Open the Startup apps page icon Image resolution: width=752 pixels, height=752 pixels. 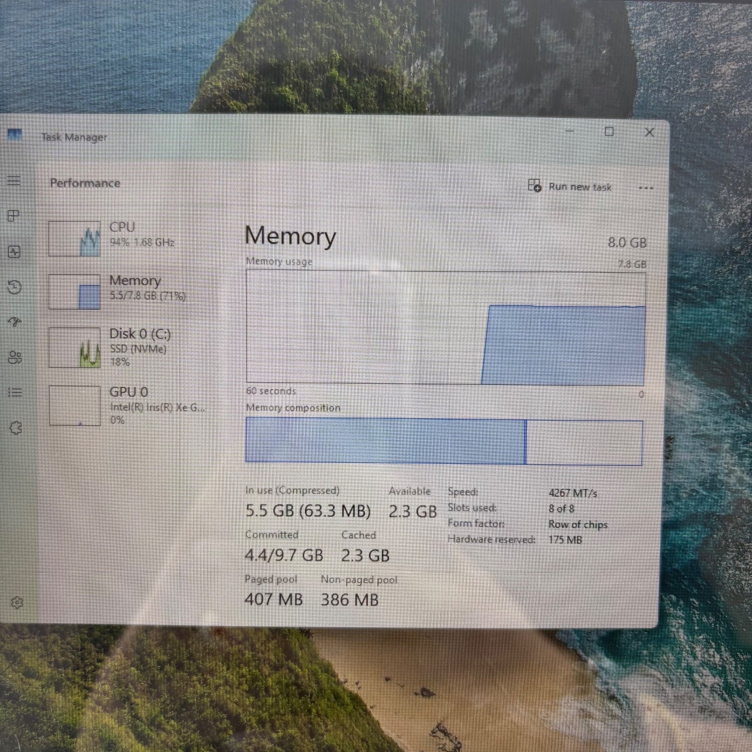(15, 322)
